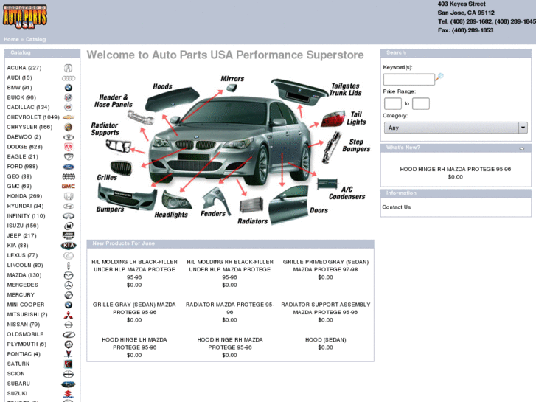
Task: Open the PONTIAC (4) catalog link
Action: click(x=24, y=354)
